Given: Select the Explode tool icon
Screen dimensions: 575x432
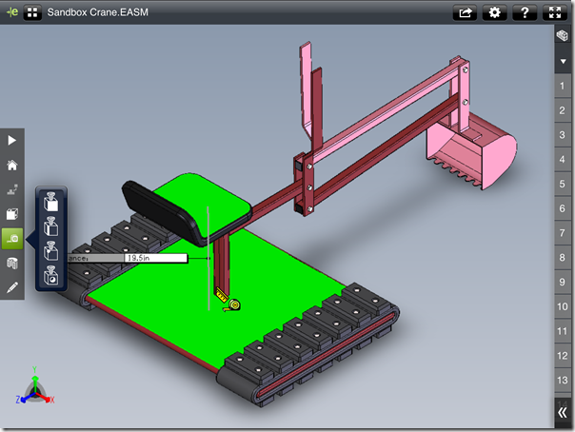Looking at the screenshot, I should (12, 189).
